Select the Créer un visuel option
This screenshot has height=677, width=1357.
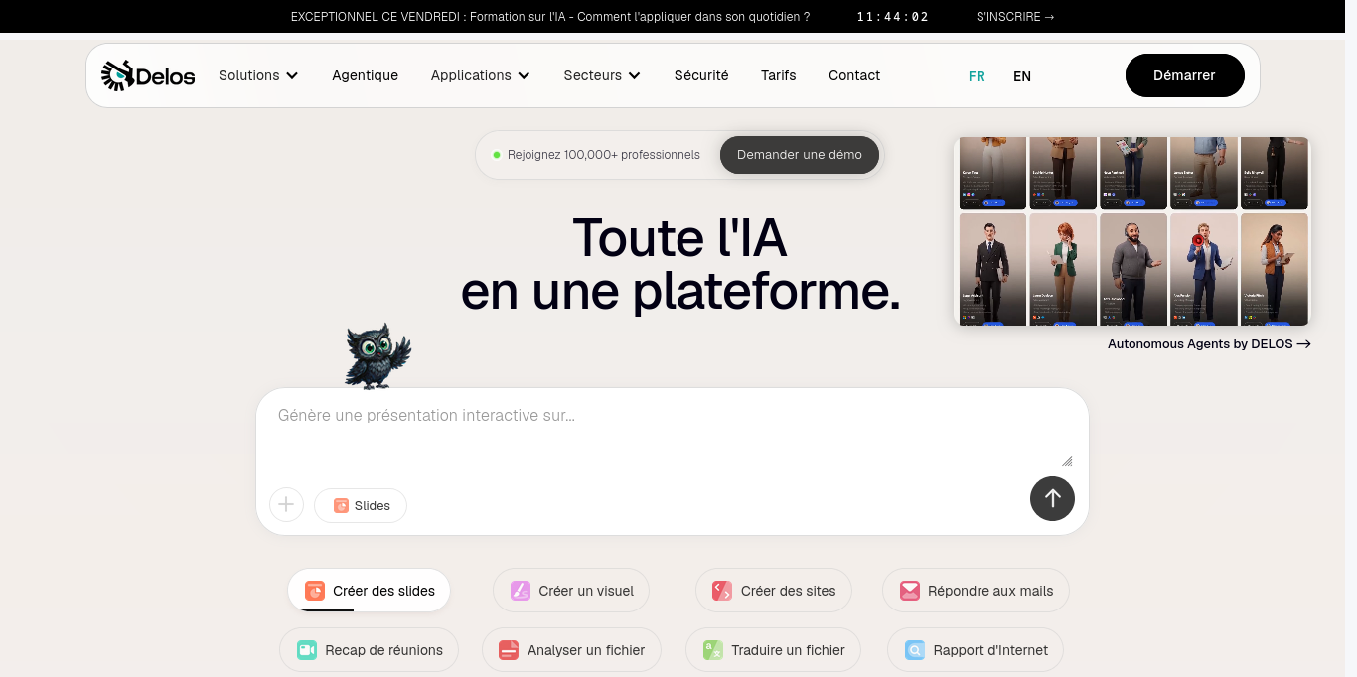(x=571, y=591)
